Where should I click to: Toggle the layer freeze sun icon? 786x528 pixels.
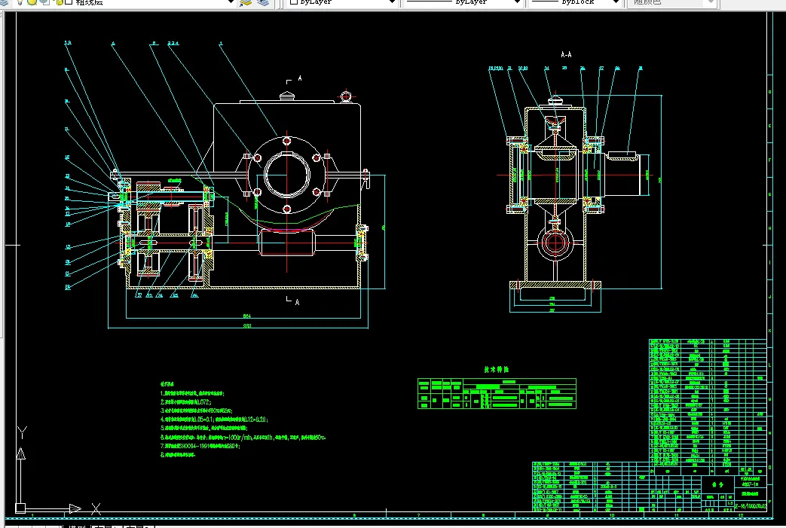(x=32, y=2)
